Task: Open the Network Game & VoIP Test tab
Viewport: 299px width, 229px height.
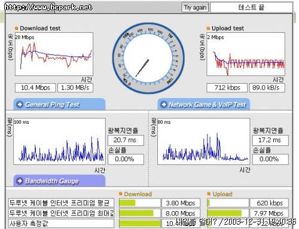Action: (204, 104)
